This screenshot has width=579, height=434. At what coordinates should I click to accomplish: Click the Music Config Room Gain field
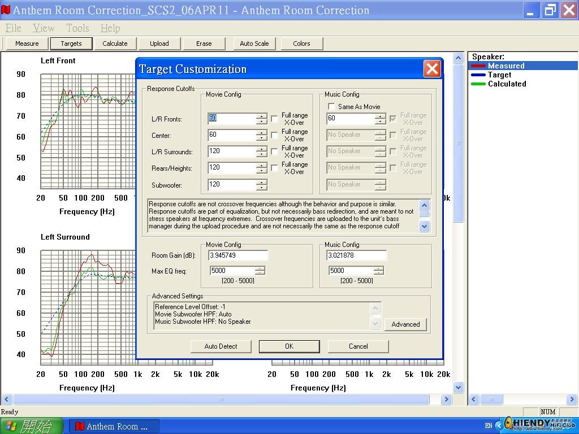point(357,255)
